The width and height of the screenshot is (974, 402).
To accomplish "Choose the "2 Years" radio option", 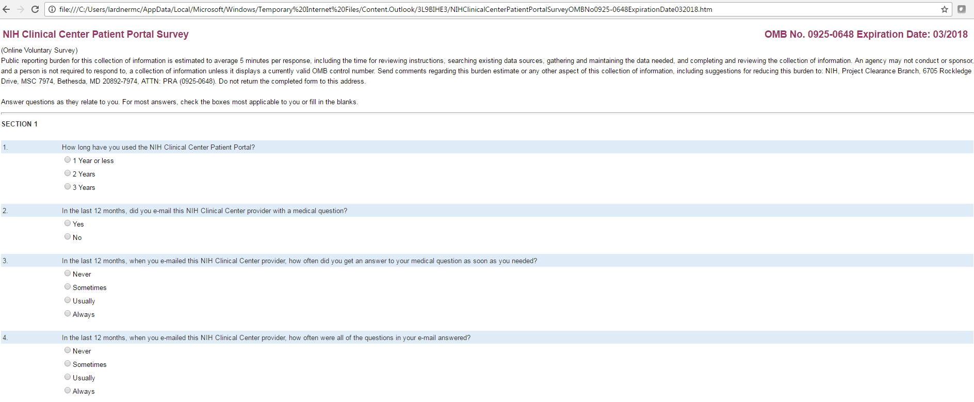I will tap(68, 173).
